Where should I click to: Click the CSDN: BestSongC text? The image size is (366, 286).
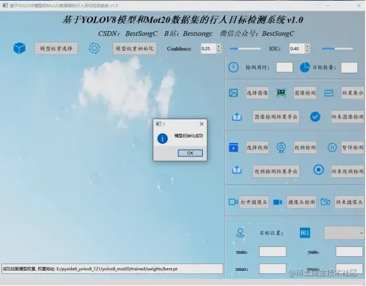tap(128, 34)
